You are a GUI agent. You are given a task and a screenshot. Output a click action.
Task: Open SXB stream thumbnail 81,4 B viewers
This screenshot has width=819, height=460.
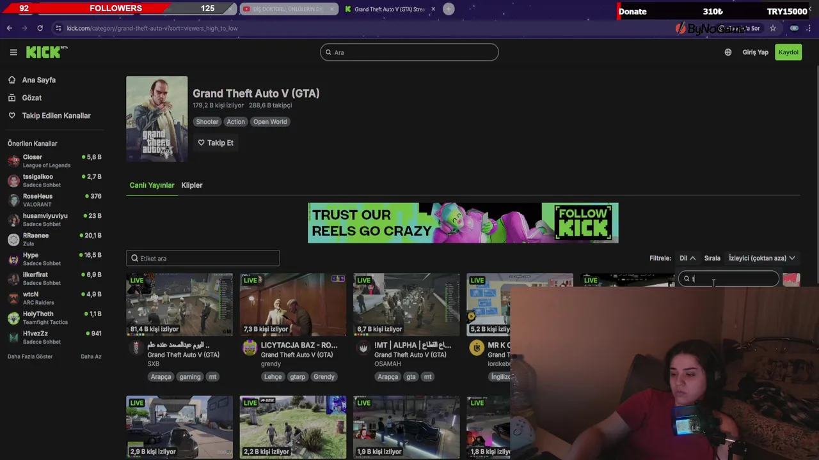pos(179,305)
